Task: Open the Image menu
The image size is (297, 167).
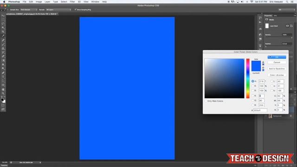Action: tap(39, 2)
